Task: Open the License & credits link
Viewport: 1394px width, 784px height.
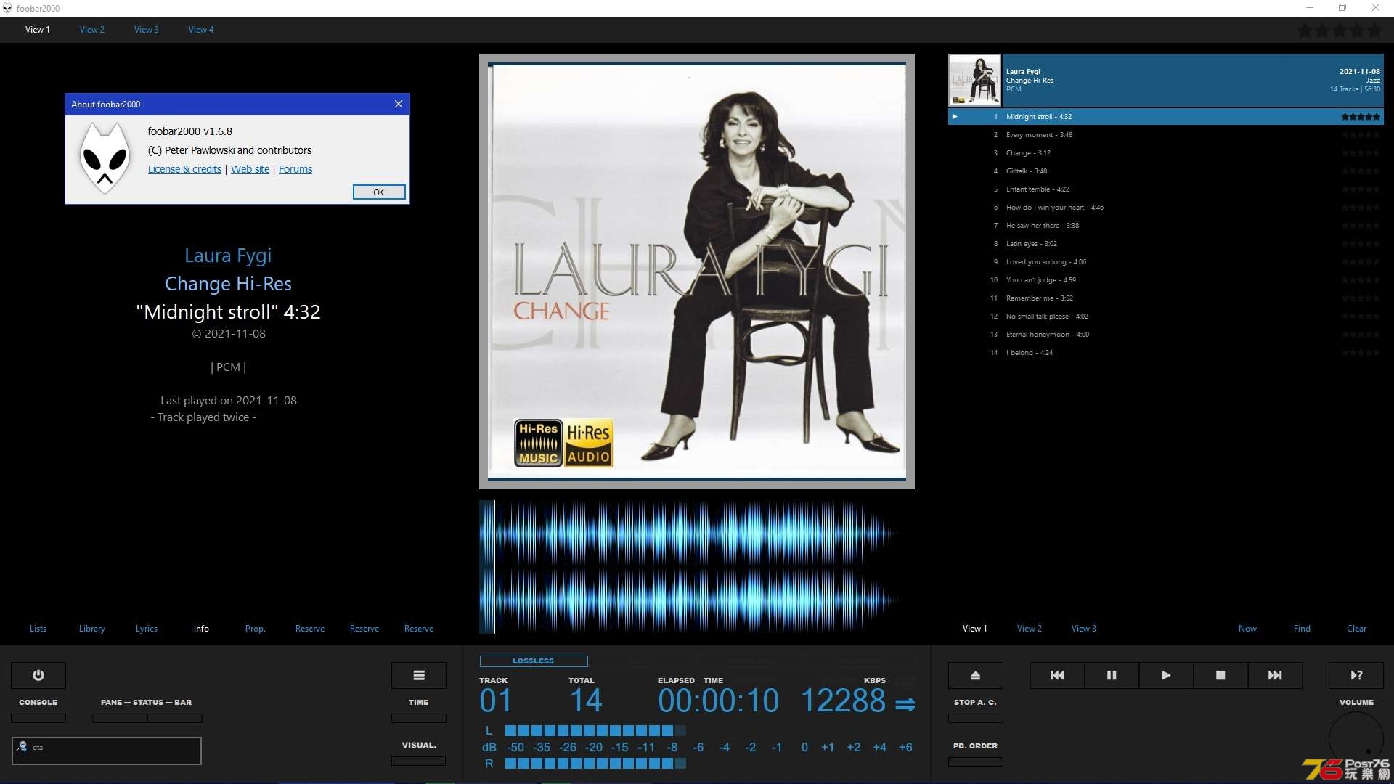Action: pyautogui.click(x=184, y=169)
